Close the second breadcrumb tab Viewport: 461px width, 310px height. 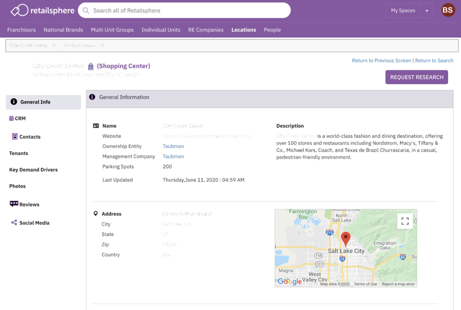click(102, 45)
